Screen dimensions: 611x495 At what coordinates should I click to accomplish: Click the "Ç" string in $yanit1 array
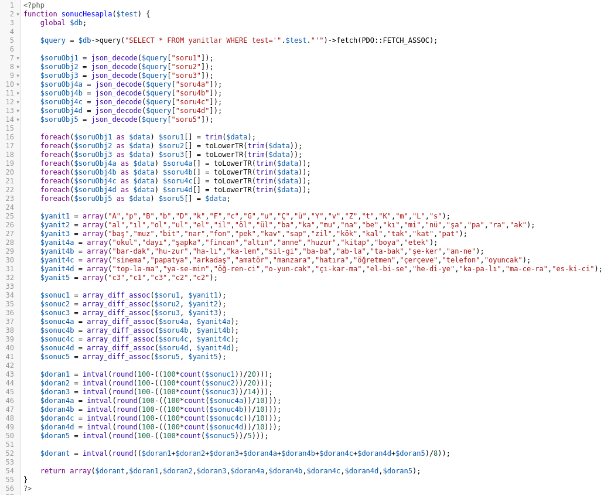(284, 216)
